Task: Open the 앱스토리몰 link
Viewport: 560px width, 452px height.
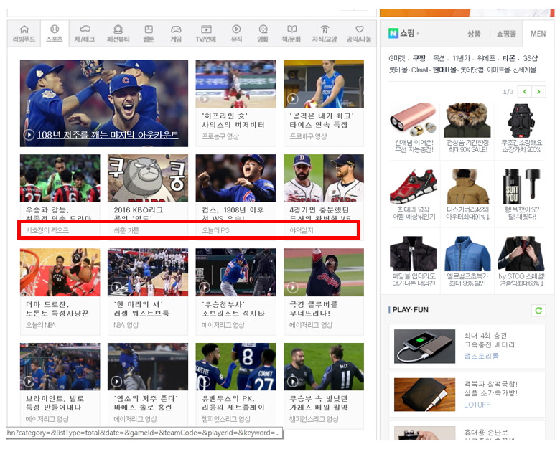Action: (x=481, y=356)
